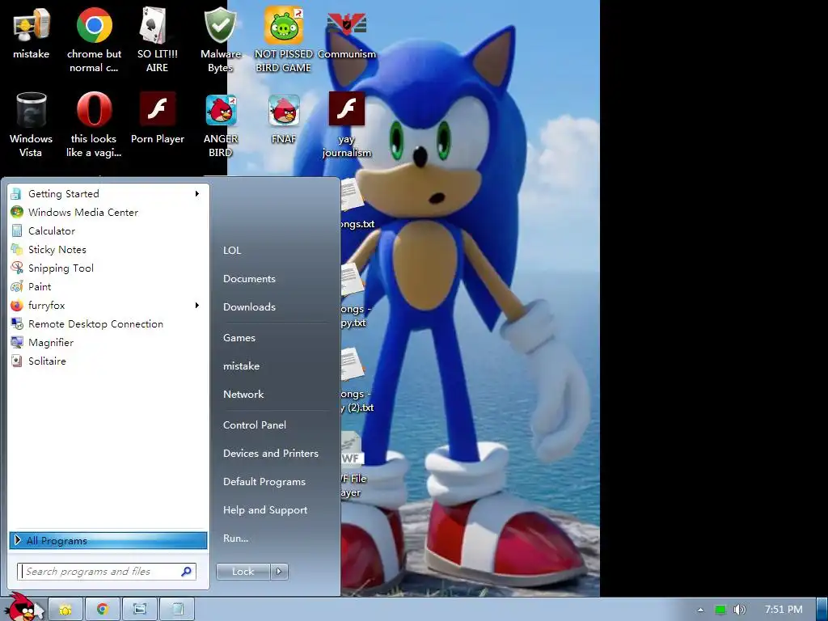The width and height of the screenshot is (828, 621).
Task: Expand All Programs list
Action: click(108, 540)
